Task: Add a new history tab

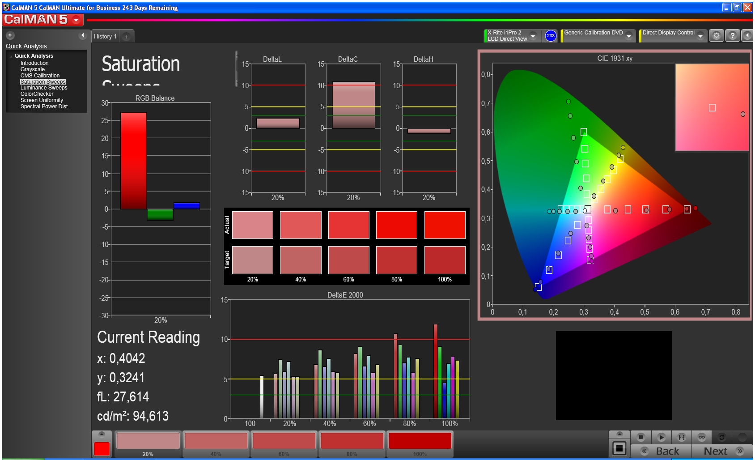Action: 127,37
